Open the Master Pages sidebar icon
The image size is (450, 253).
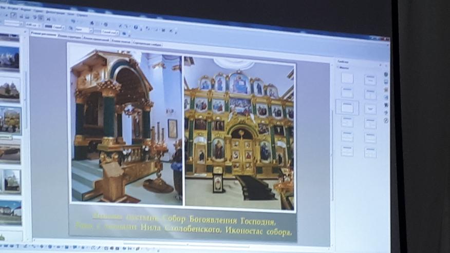pyautogui.click(x=386, y=98)
